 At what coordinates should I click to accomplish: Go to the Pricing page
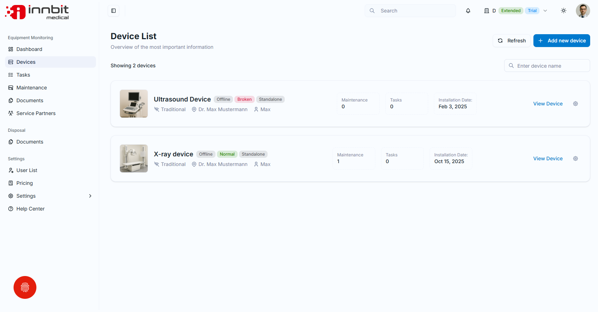click(x=50, y=183)
